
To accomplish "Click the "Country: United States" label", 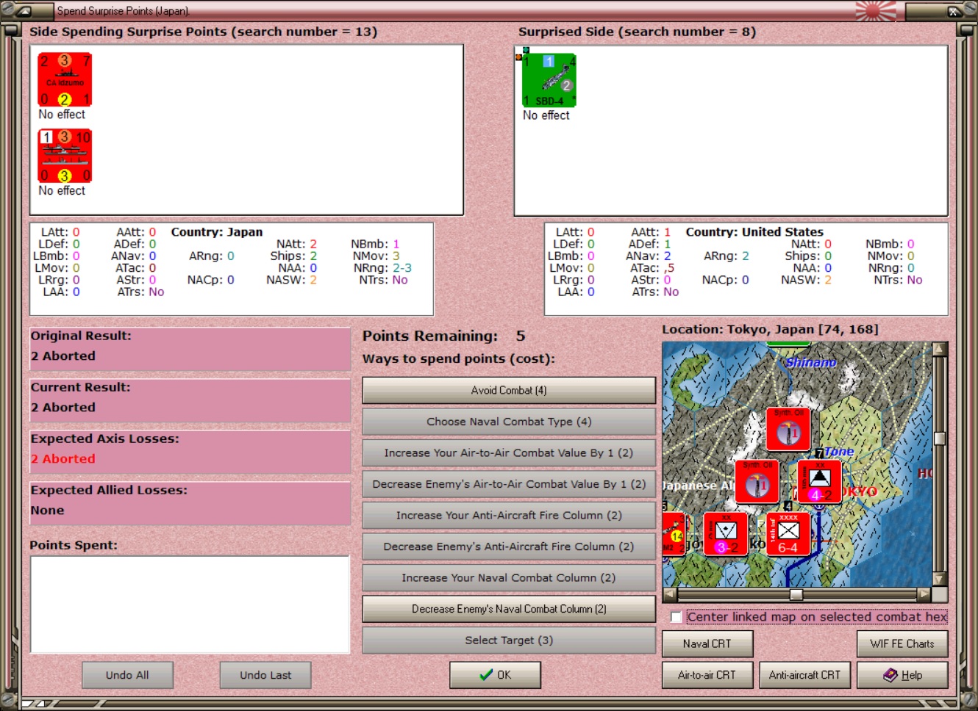I will pos(754,232).
